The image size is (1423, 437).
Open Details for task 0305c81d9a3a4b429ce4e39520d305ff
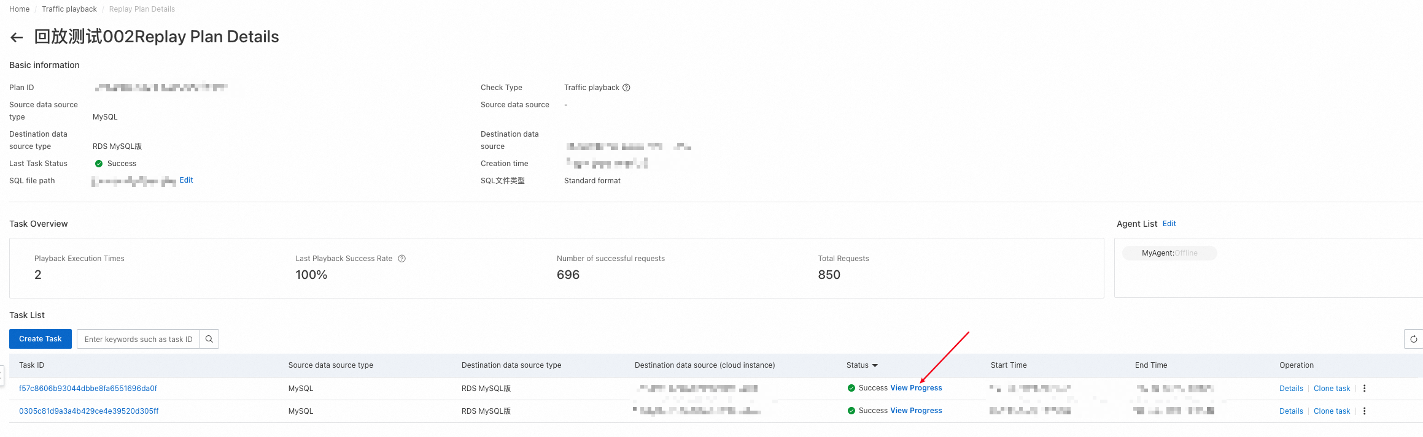1291,411
